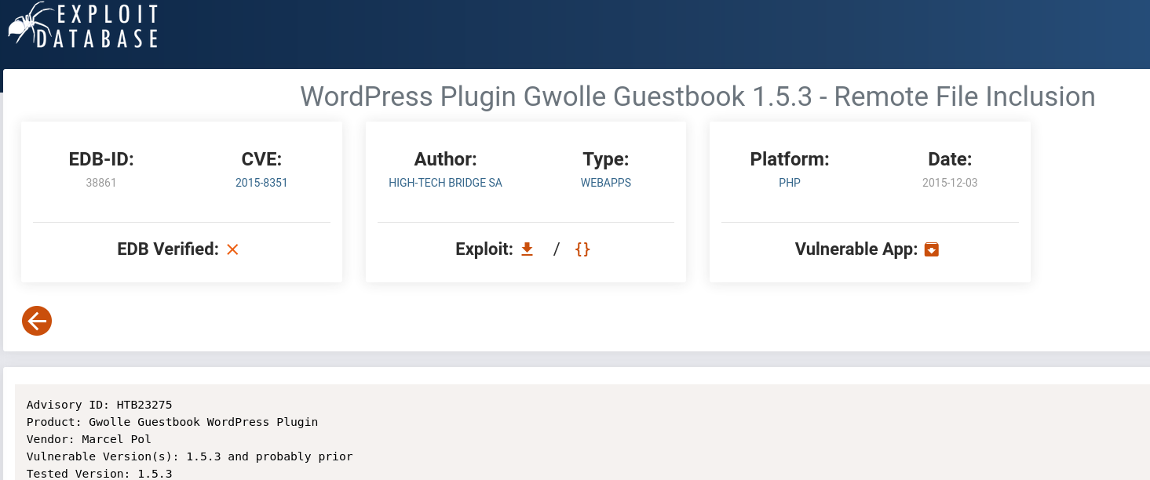Screen dimensions: 1150x480
Task: Click the Date: heading
Action: pos(950,159)
